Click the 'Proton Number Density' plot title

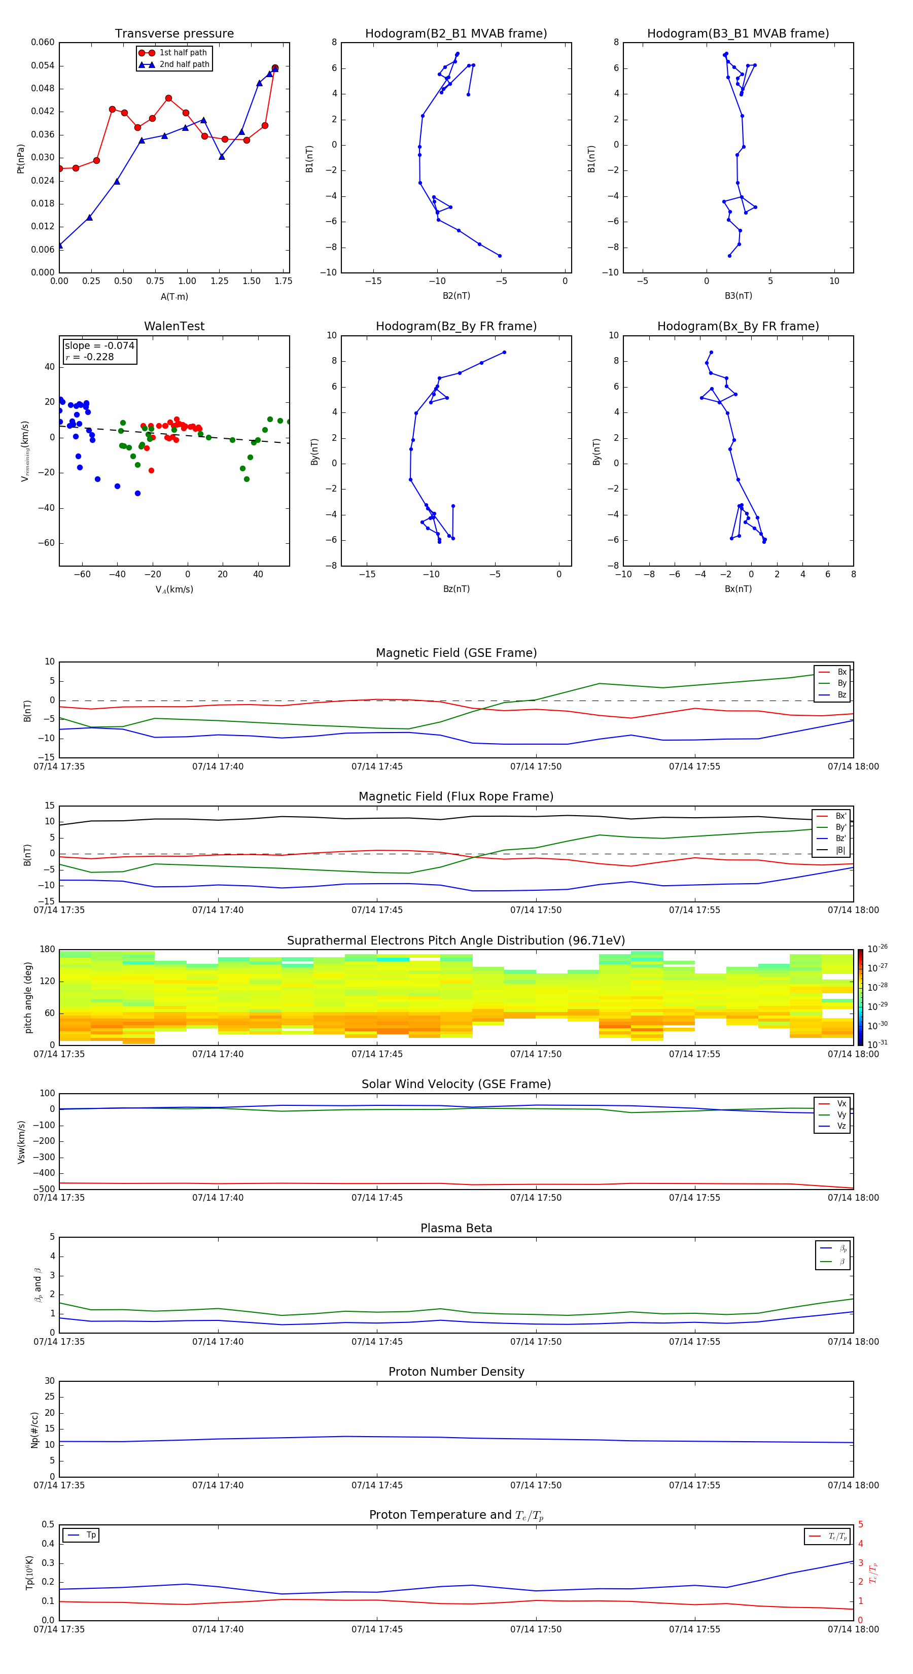[x=456, y=1372]
